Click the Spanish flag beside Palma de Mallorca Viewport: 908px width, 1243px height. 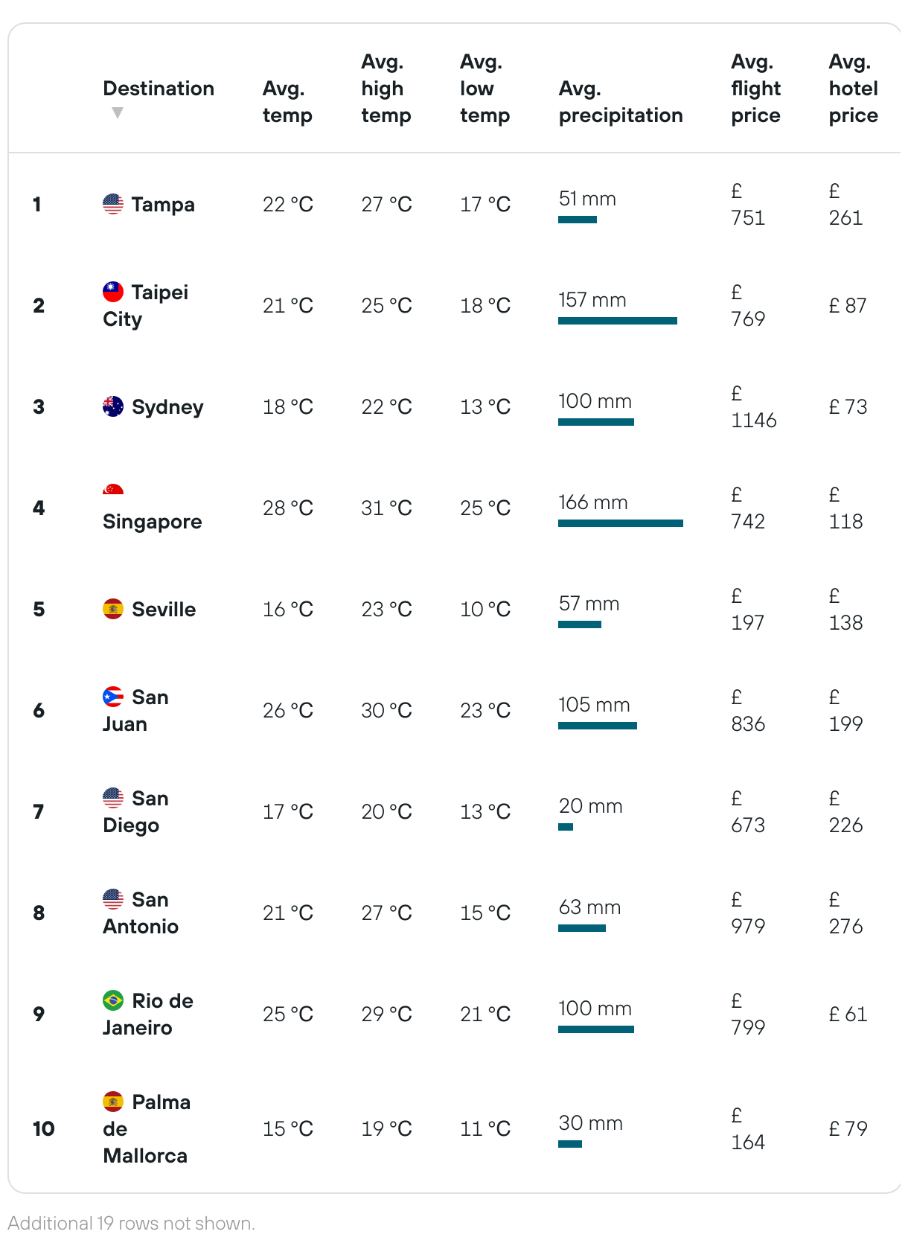coord(113,1102)
